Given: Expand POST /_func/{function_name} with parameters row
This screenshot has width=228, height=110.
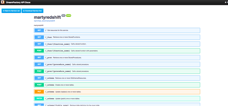Looking at the screenshot, I should pos(117,51).
